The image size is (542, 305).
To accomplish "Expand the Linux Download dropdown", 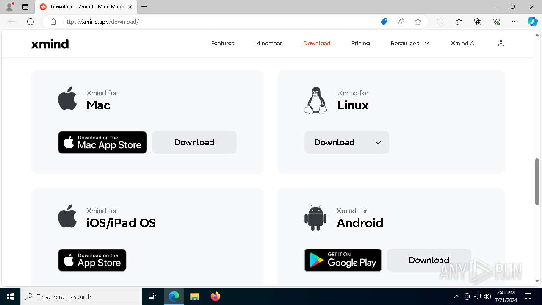I will (347, 142).
